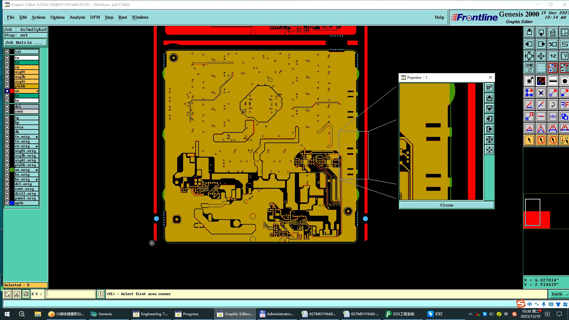
Task: Open the DFM menu
Action: [95, 17]
